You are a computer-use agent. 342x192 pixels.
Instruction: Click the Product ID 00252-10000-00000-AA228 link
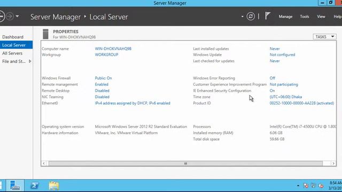click(x=301, y=103)
